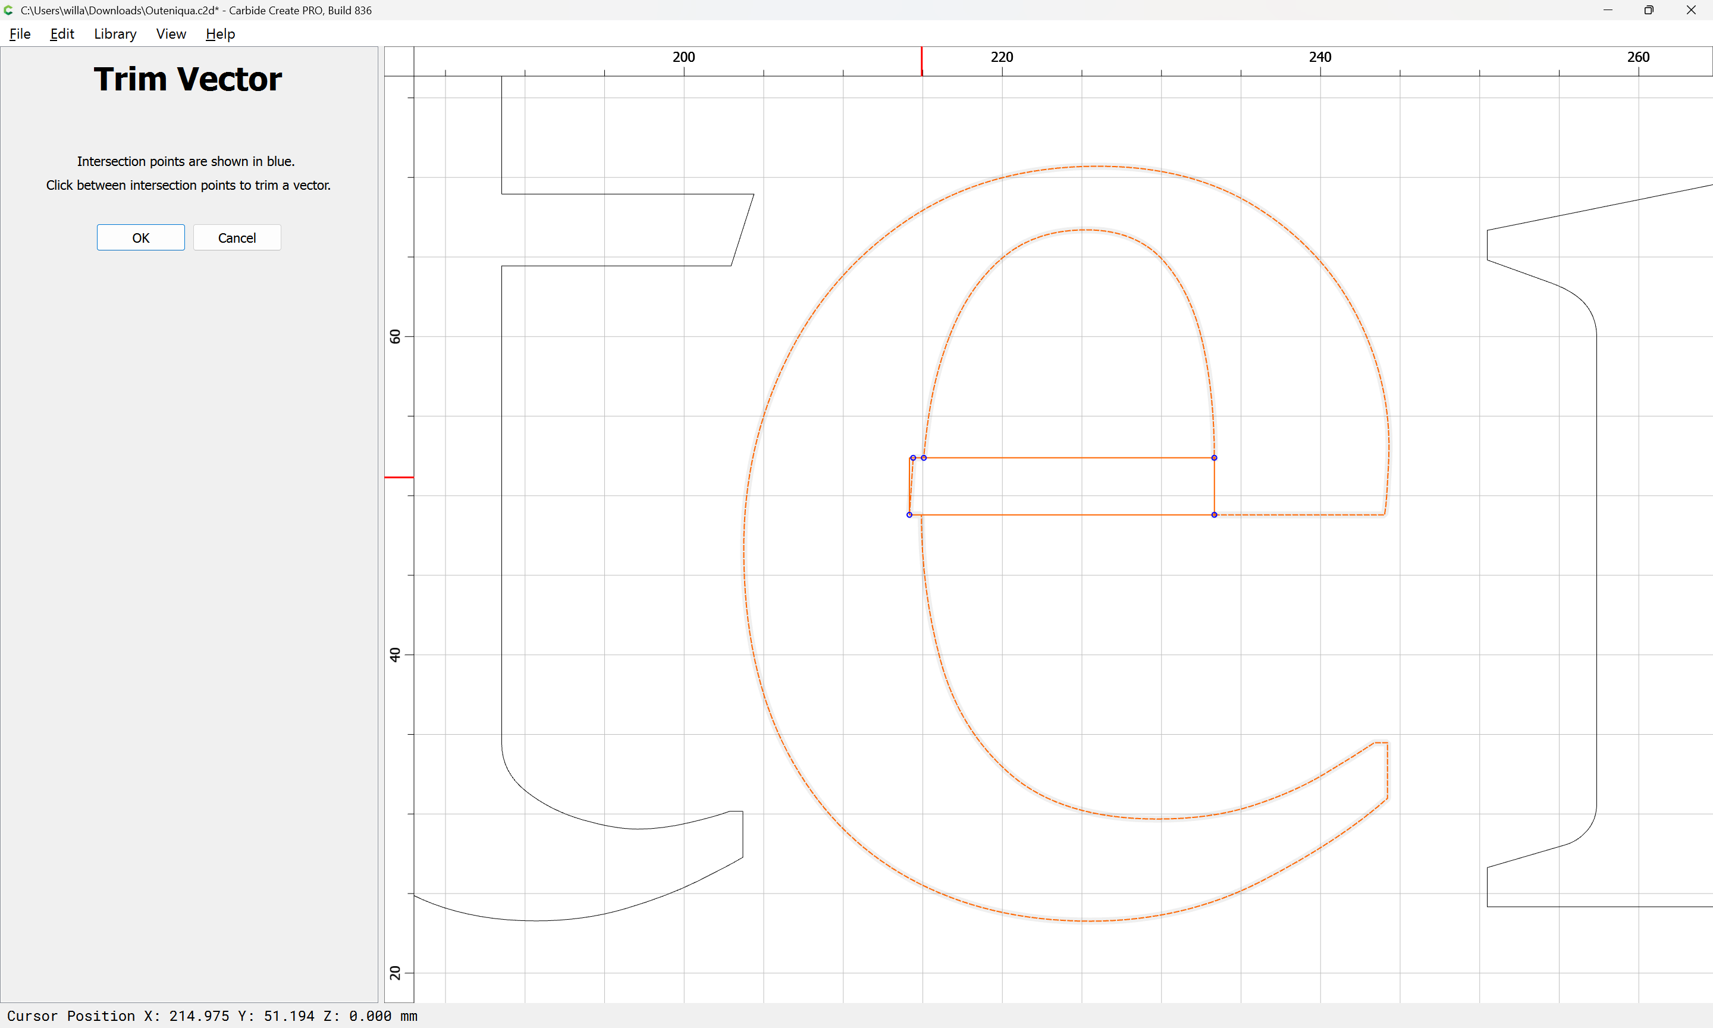Image resolution: width=1713 pixels, height=1028 pixels.
Task: Click the red cursor marker on the horizontal ruler
Action: click(x=921, y=62)
